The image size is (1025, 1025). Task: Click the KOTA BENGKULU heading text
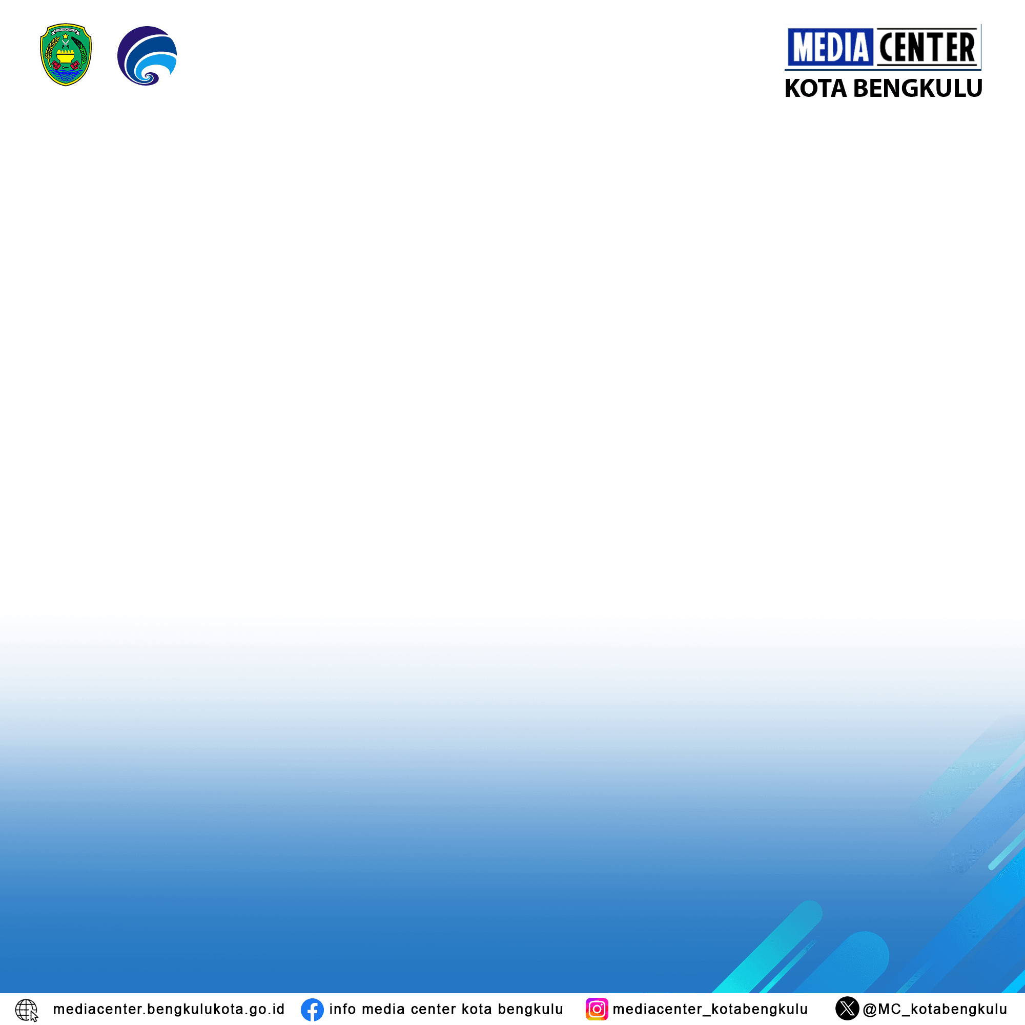883,88
